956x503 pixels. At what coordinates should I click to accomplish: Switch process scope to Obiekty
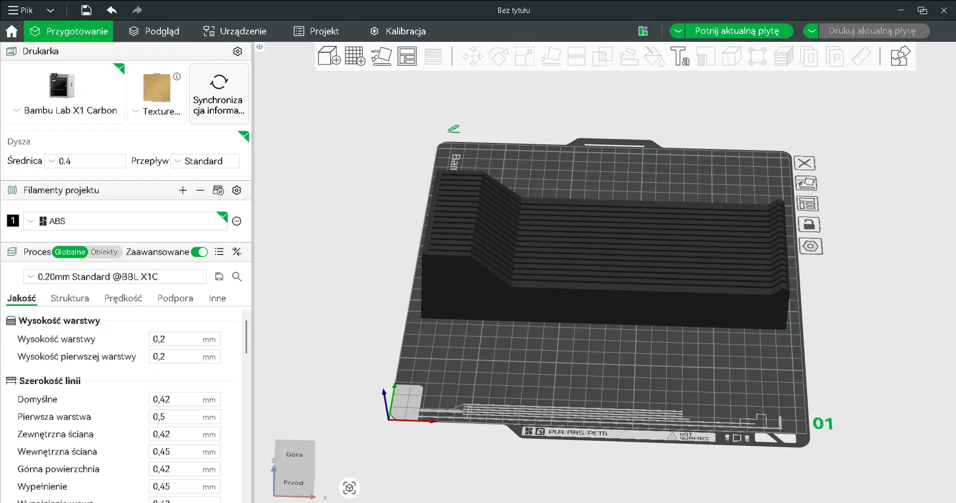point(105,252)
